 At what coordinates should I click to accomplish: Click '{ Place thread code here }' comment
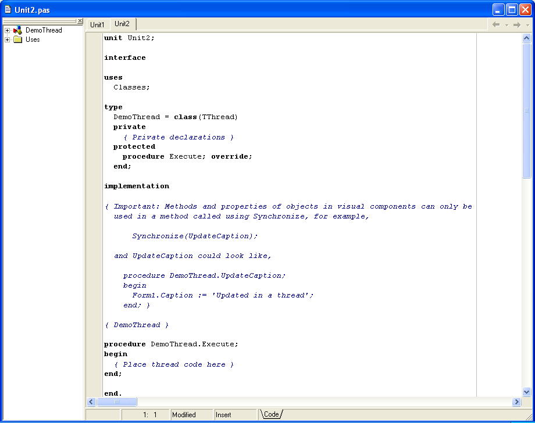pyautogui.click(x=174, y=364)
